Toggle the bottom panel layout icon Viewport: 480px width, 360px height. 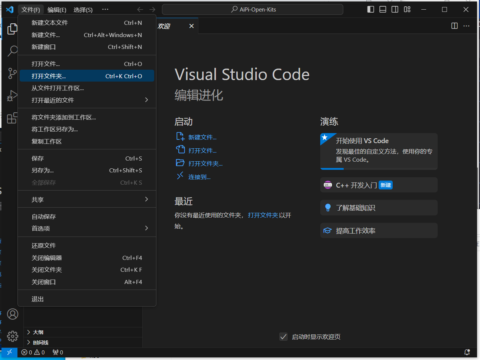tap(383, 9)
